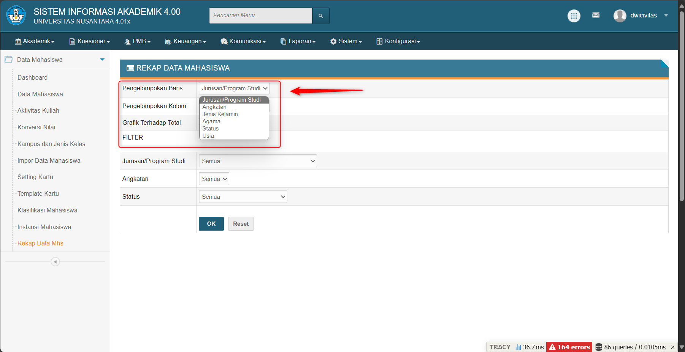Image resolution: width=685 pixels, height=352 pixels.
Task: Click the university logo
Action: coord(16,15)
